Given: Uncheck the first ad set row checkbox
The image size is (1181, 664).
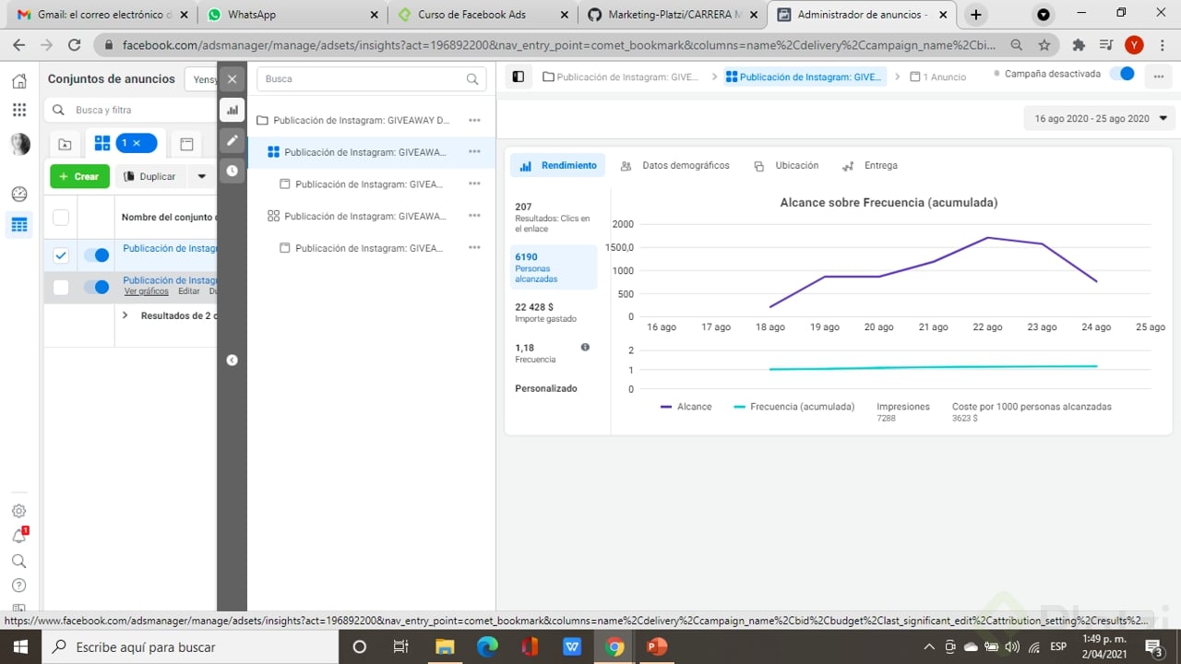Looking at the screenshot, I should pyautogui.click(x=61, y=255).
